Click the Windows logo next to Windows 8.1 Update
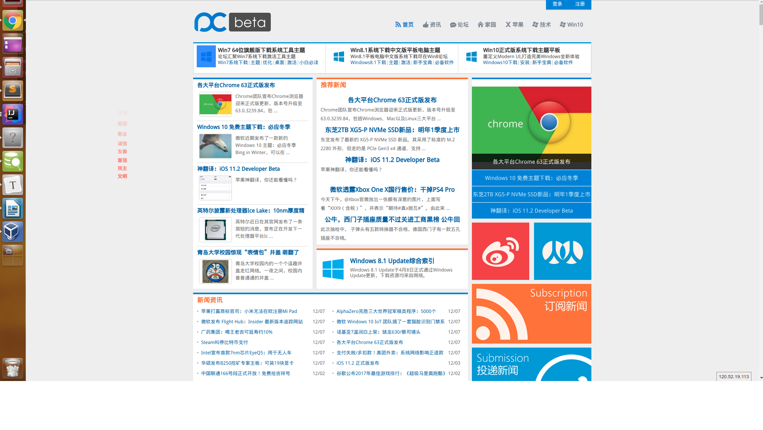763x430 pixels. tap(333, 269)
